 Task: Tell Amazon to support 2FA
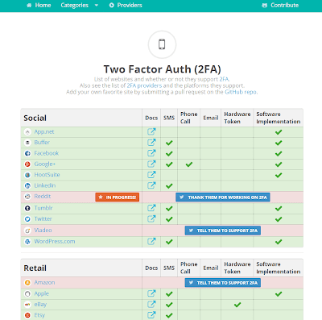point(223,283)
